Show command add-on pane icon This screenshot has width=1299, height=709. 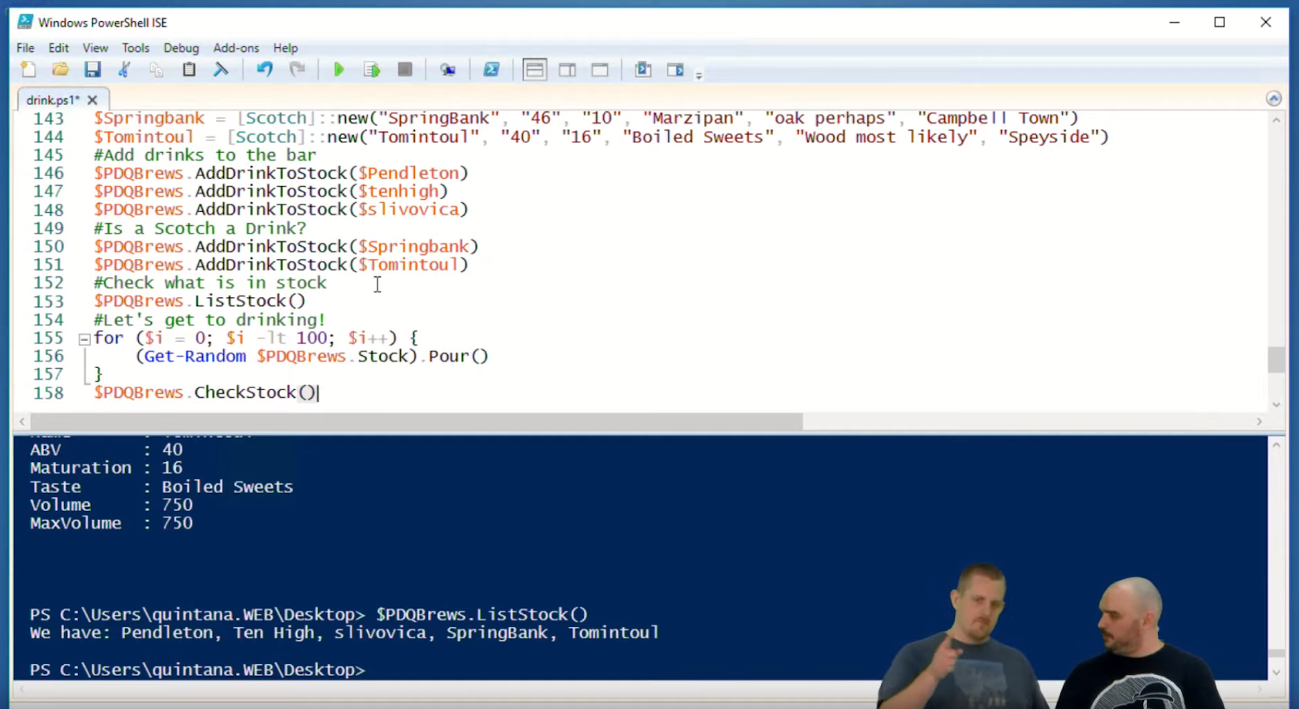point(675,70)
